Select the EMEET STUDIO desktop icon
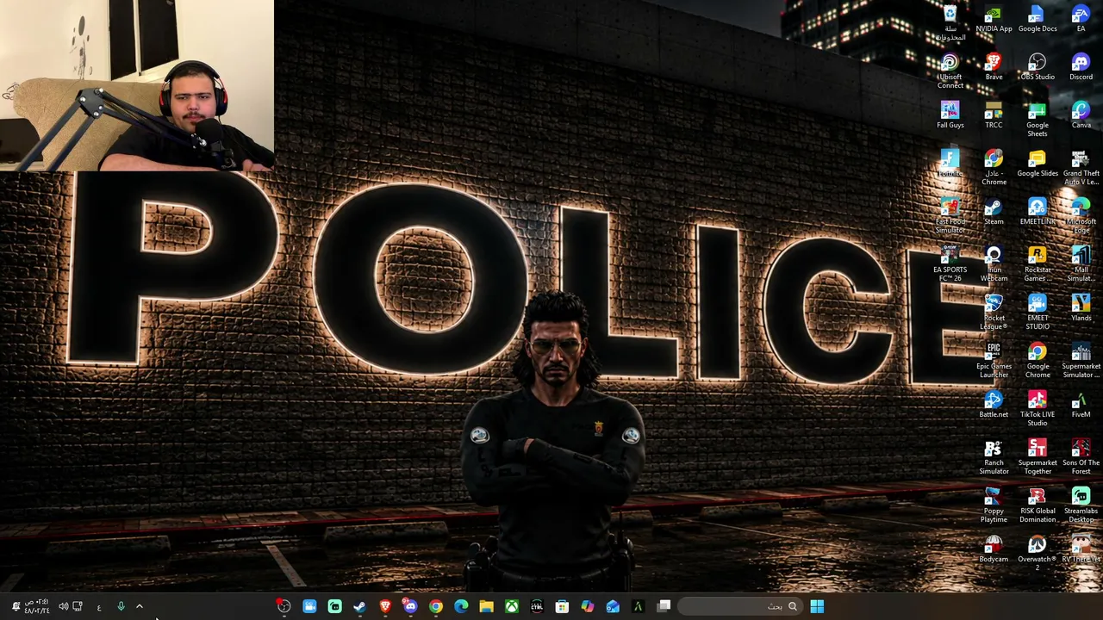 pyautogui.click(x=1038, y=313)
